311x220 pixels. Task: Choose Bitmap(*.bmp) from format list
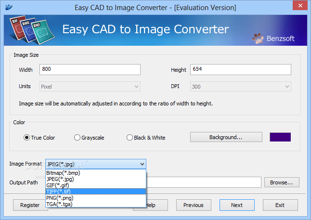click(x=96, y=173)
